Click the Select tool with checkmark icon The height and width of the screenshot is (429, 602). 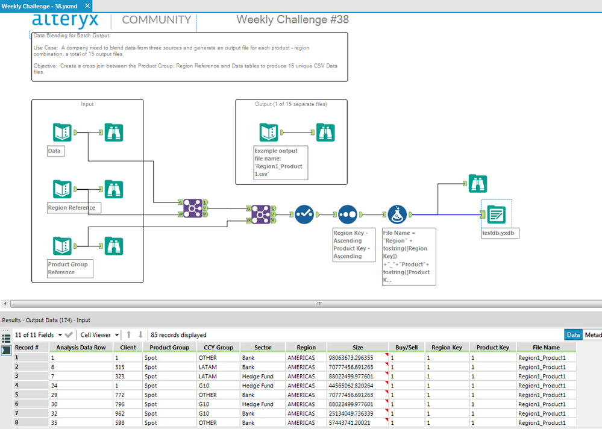pyautogui.click(x=304, y=214)
